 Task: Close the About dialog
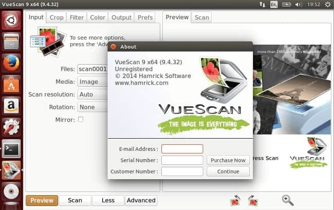114,47
